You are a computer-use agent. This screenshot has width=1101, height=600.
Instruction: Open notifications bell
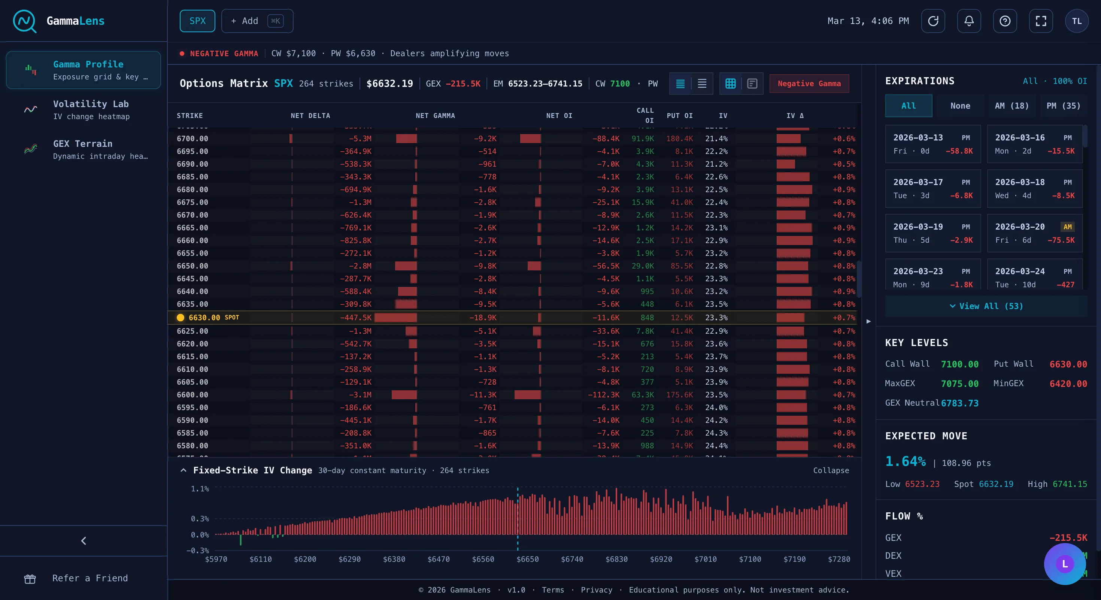(x=969, y=21)
